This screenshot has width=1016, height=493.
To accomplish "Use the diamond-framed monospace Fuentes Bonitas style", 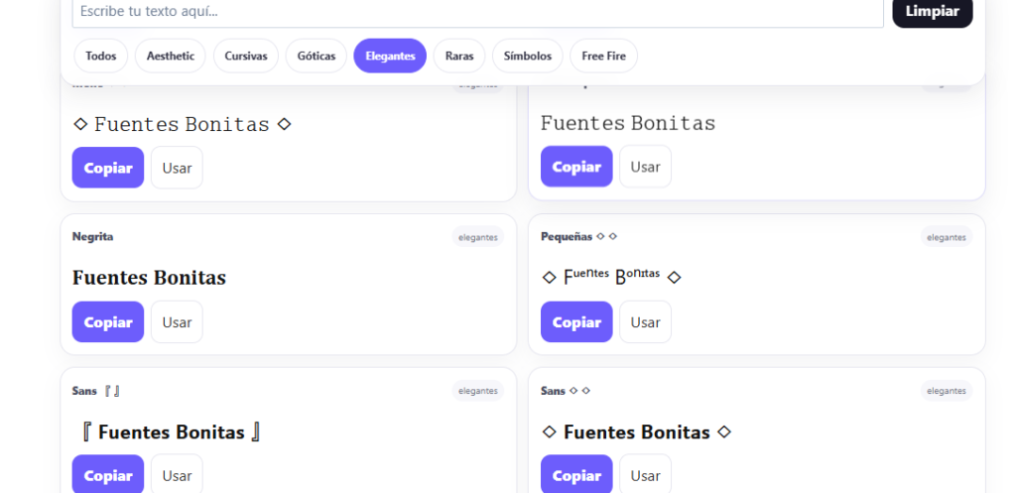I will (x=177, y=168).
